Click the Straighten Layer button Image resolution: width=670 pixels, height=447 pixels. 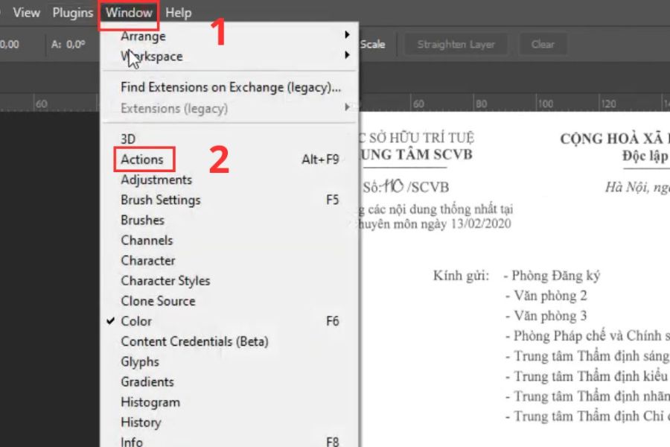(456, 44)
